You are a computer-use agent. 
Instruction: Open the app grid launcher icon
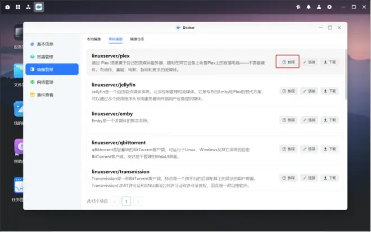tap(18, 7)
